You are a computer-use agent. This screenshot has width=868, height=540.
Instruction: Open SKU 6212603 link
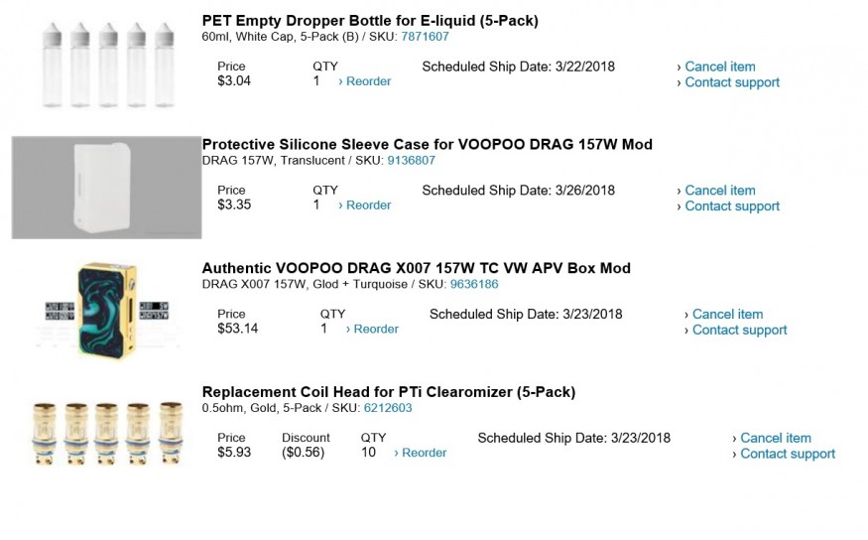tap(388, 407)
